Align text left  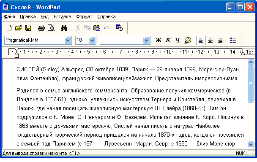201,40
